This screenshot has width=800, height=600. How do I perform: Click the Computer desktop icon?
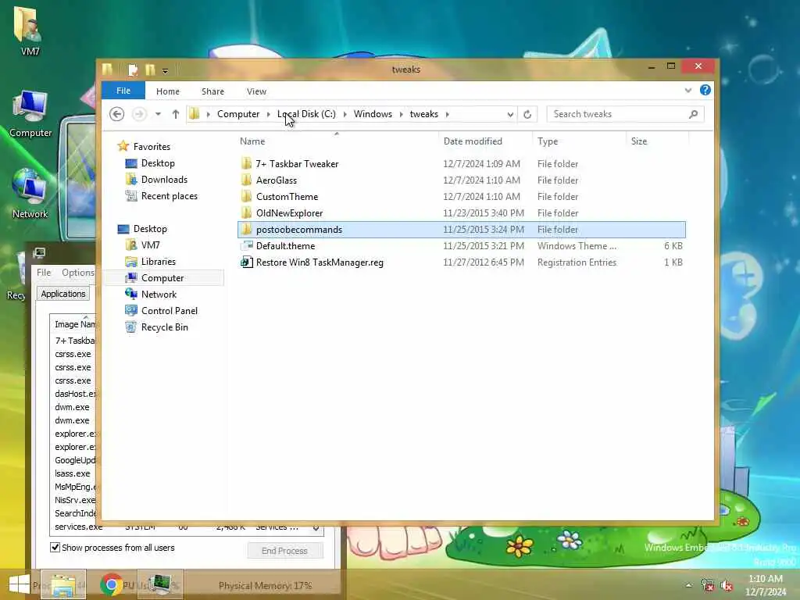tap(30, 113)
